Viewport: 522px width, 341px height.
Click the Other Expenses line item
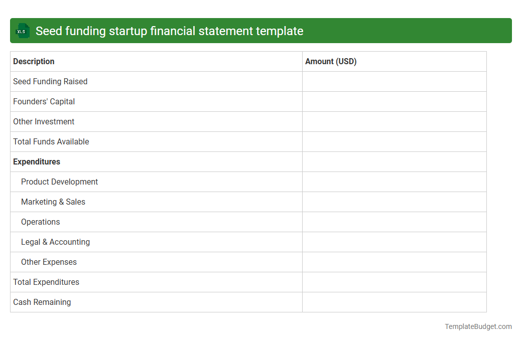tap(49, 262)
